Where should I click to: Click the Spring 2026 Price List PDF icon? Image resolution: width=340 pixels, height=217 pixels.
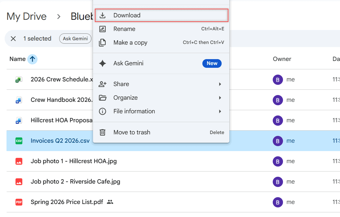point(19,202)
